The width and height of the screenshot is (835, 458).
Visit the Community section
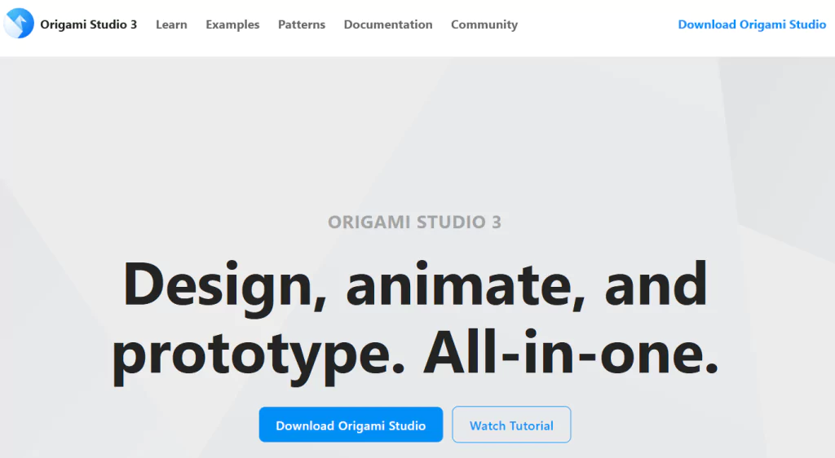coord(484,24)
